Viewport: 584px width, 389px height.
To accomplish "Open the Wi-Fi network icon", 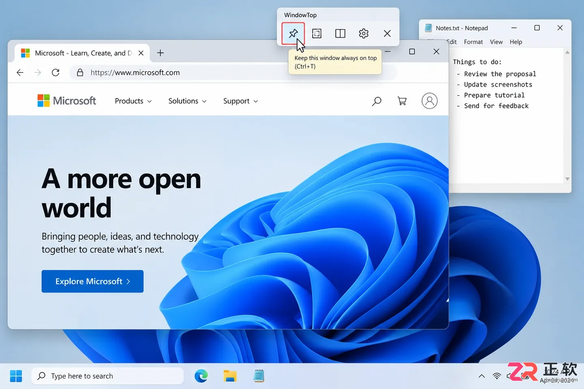I will 497,376.
